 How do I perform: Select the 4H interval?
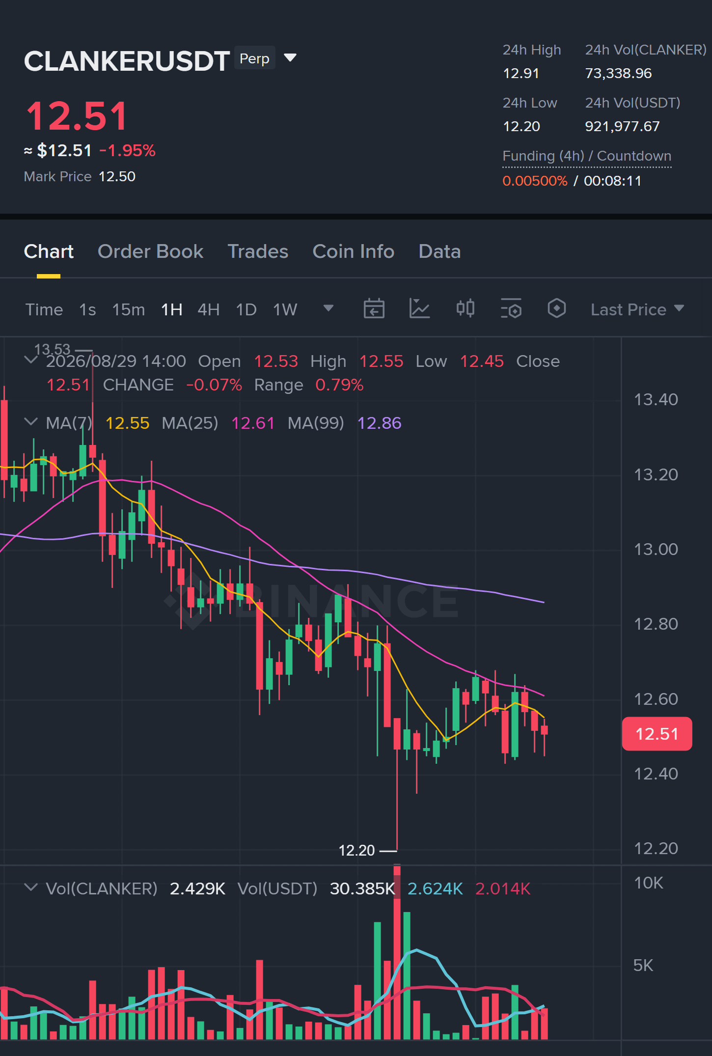pyautogui.click(x=208, y=309)
